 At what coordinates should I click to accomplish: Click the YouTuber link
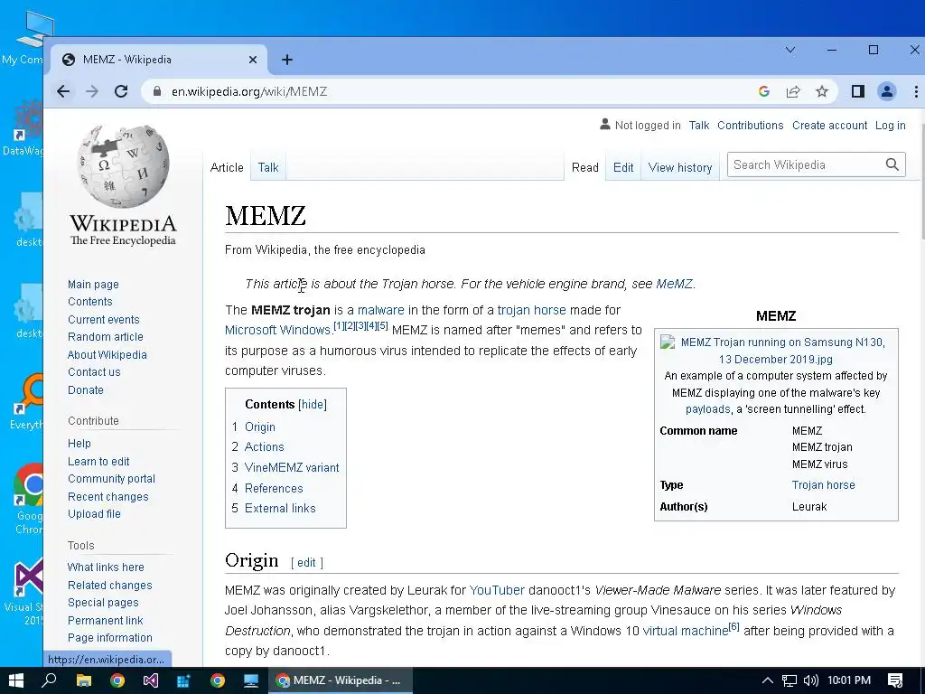(497, 590)
